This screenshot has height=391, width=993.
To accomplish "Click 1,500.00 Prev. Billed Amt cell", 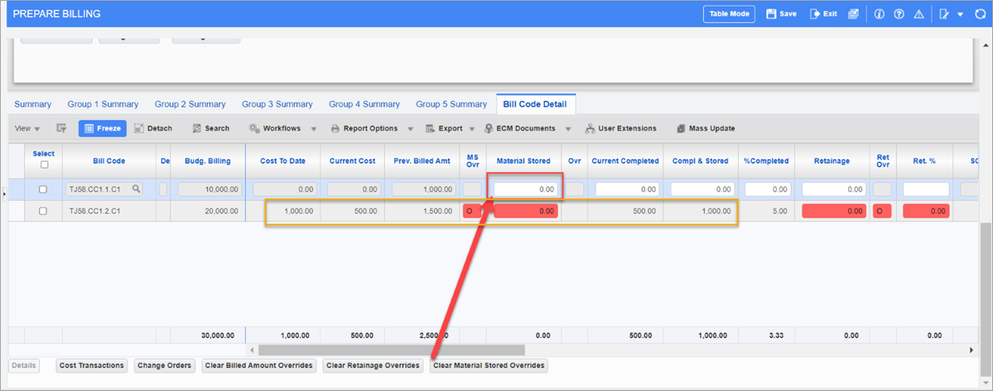I will coord(422,211).
